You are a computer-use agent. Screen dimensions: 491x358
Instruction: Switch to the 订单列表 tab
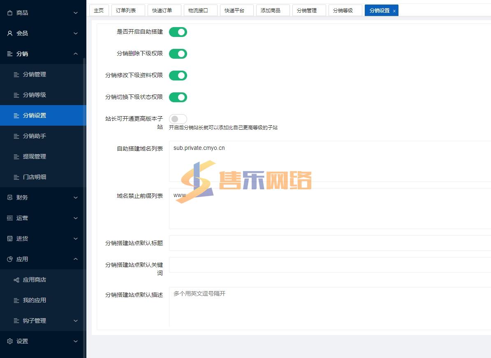pyautogui.click(x=128, y=10)
